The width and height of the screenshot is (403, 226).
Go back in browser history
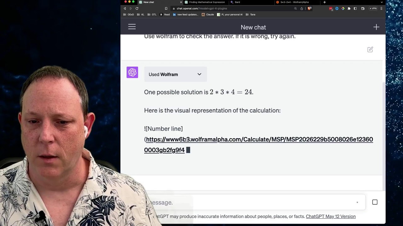(x=125, y=8)
